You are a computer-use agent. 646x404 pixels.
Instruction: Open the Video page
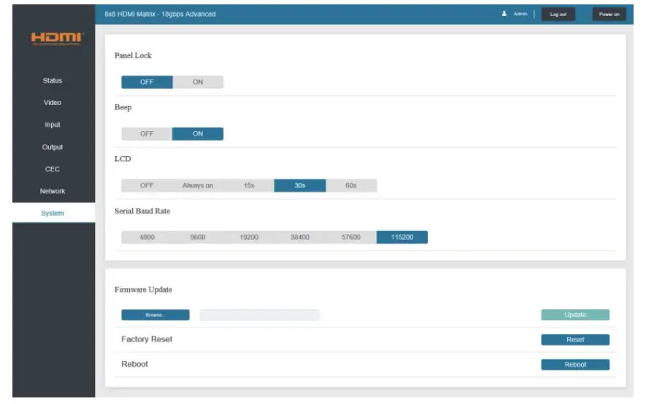pyautogui.click(x=53, y=103)
